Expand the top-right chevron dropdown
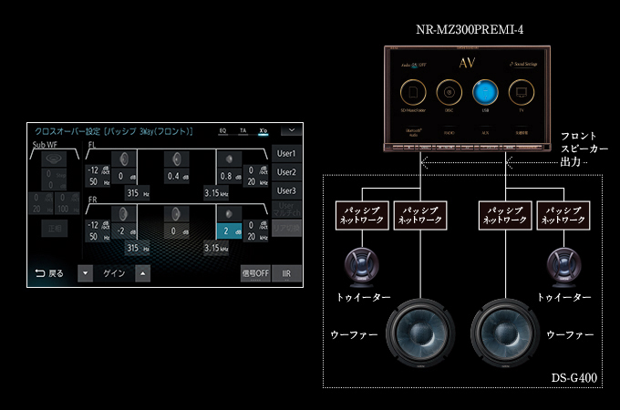This screenshot has height=410, width=620. tap(291, 130)
